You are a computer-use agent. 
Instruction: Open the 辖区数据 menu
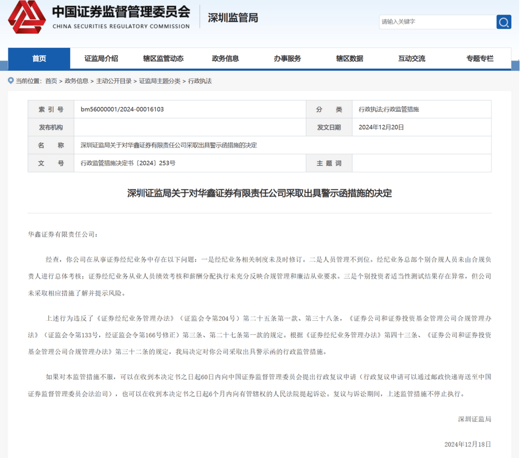click(349, 59)
